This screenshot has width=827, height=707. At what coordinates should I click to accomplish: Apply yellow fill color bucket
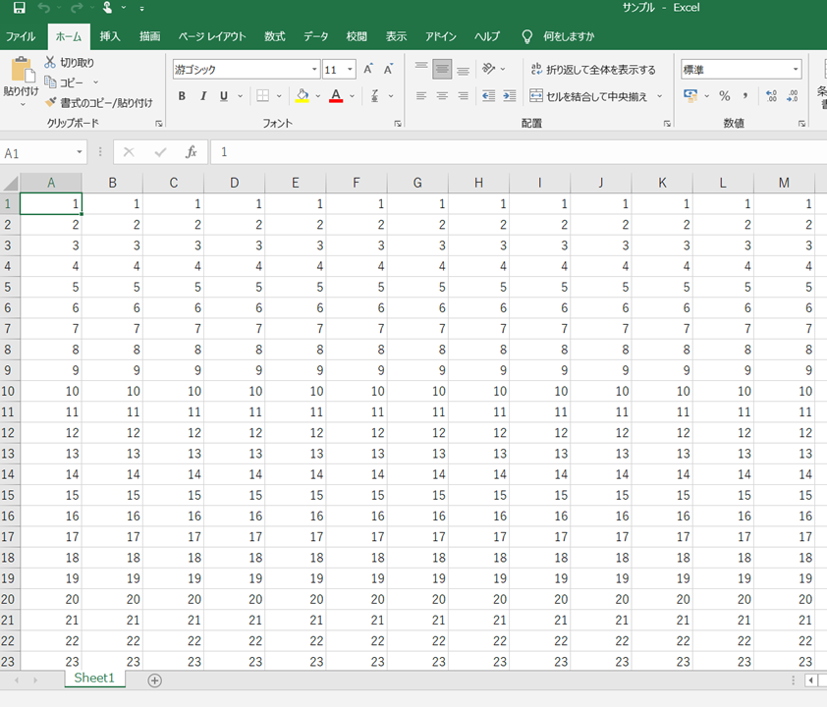[303, 96]
